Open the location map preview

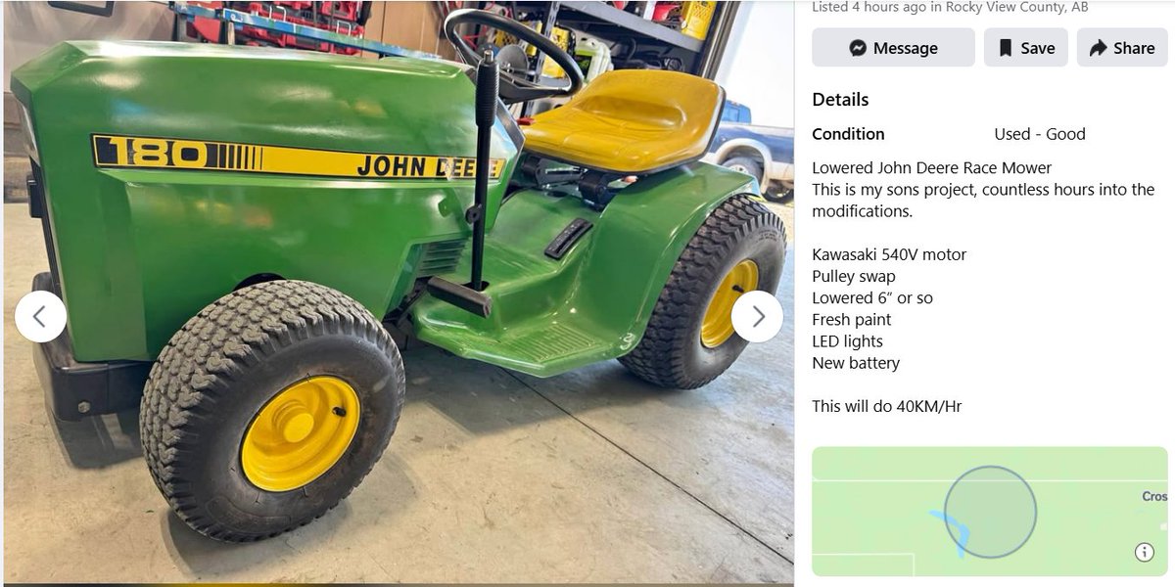click(990, 512)
